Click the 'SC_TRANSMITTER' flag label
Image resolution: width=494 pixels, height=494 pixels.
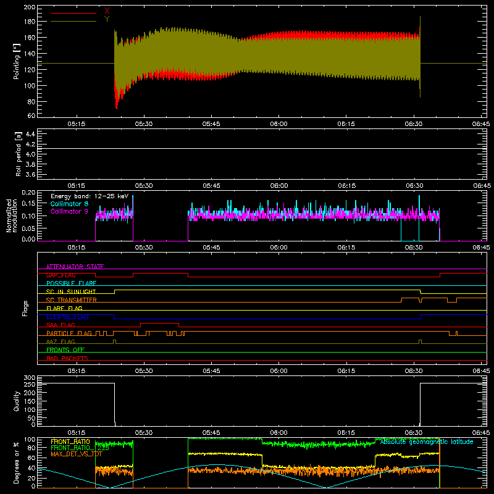71,300
